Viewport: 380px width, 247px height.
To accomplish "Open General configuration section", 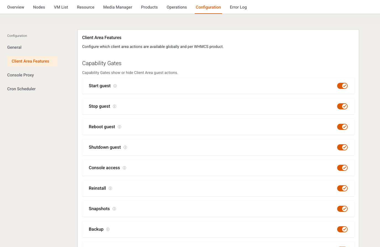I will [x=14, y=47].
